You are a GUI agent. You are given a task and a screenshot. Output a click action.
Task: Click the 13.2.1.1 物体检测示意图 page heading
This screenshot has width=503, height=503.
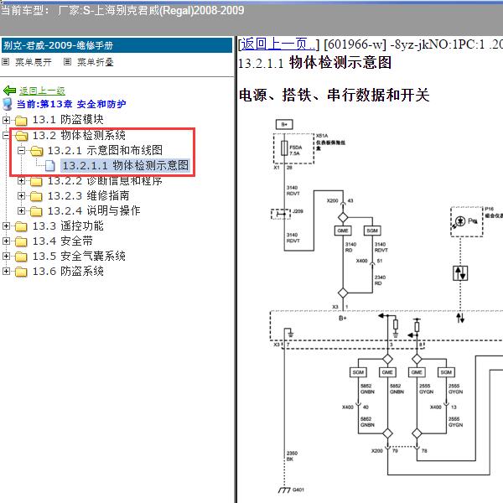click(x=314, y=63)
